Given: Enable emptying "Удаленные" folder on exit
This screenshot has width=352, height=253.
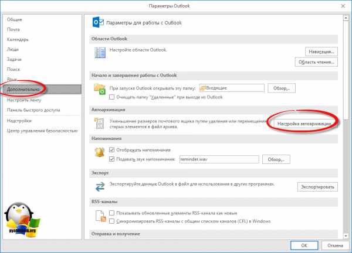Looking at the screenshot, I should (x=111, y=97).
